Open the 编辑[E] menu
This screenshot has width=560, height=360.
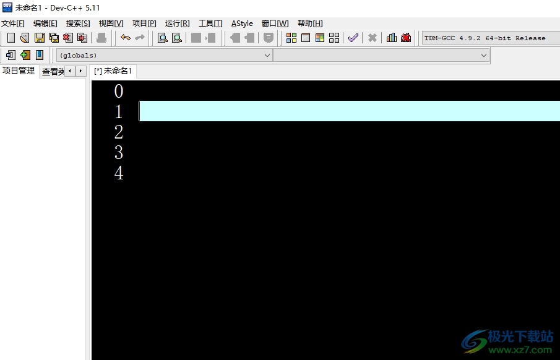45,24
